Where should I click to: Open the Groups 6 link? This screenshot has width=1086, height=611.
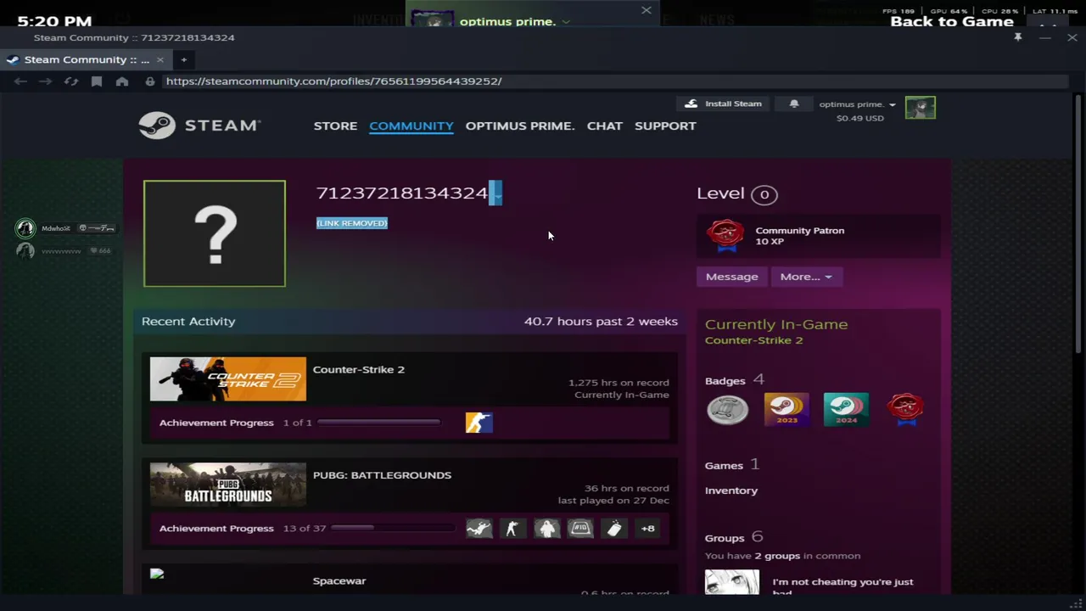coord(734,538)
